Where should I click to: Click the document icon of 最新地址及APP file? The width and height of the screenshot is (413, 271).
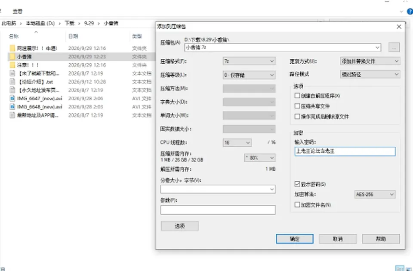coord(12,115)
